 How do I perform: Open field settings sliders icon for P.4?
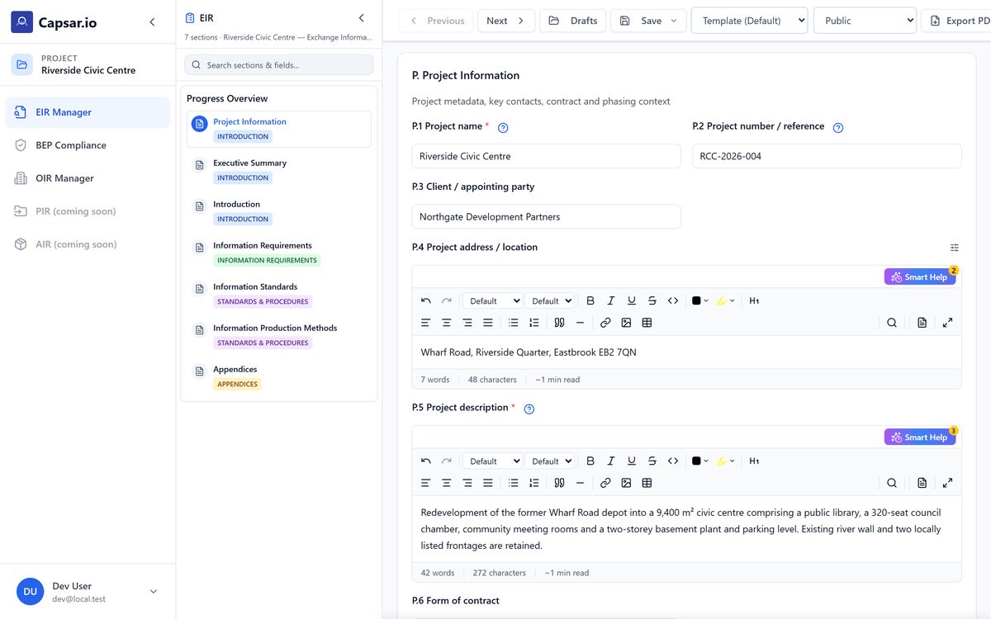[955, 248]
